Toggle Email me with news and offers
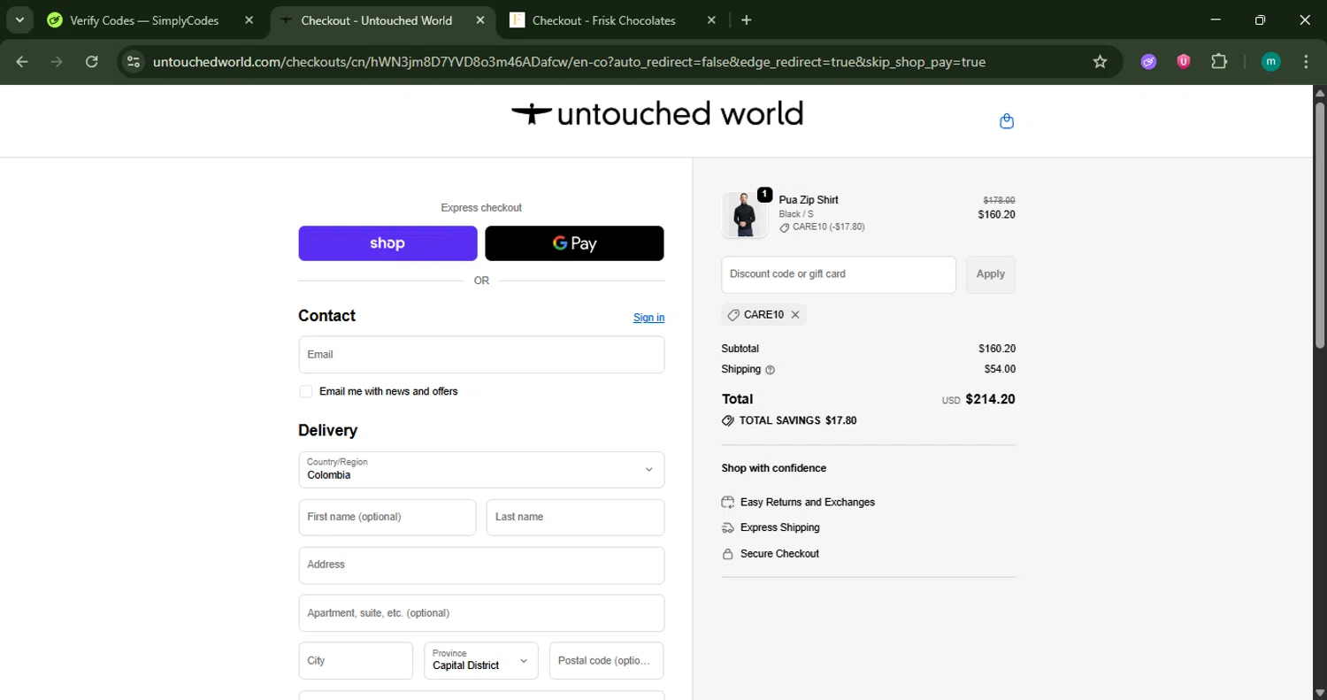Viewport: 1327px width, 700px height. tap(306, 391)
